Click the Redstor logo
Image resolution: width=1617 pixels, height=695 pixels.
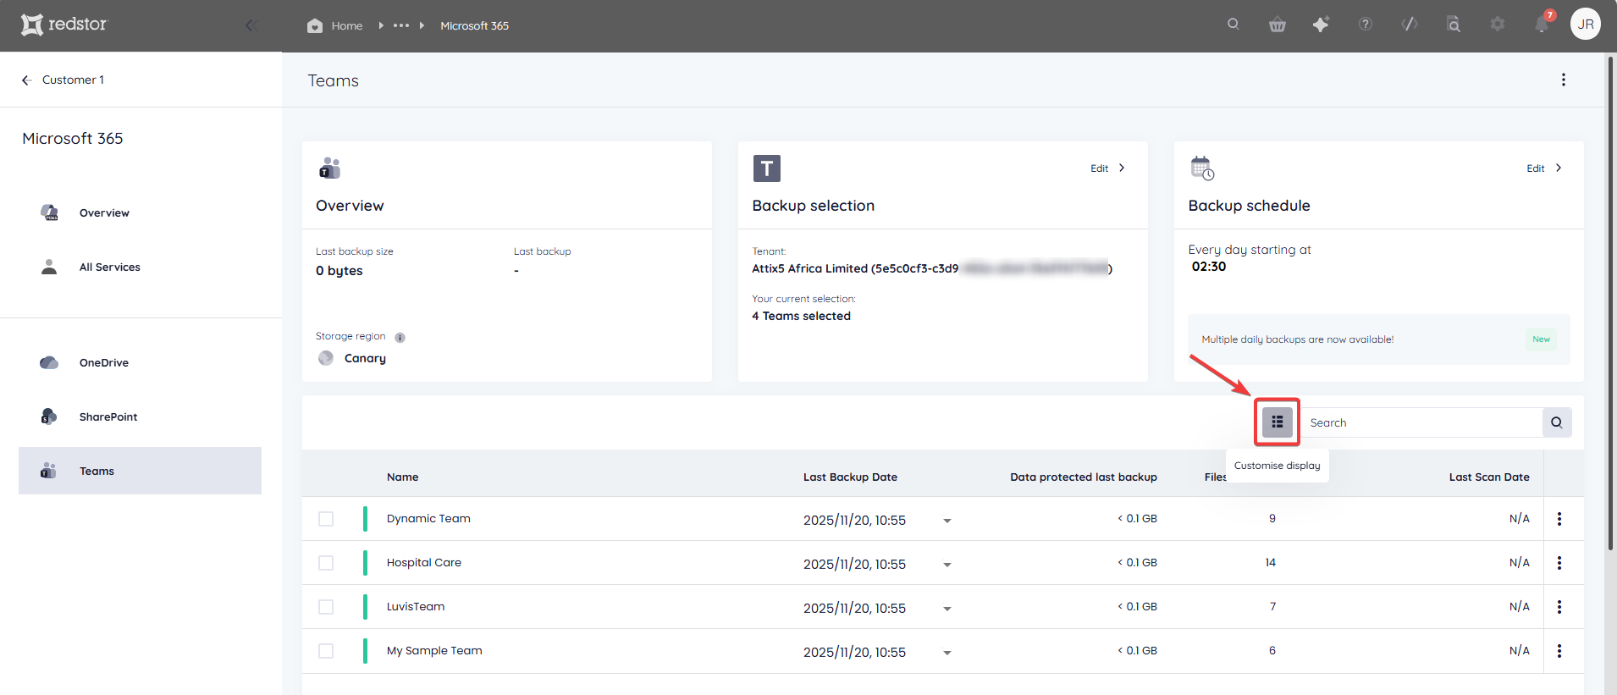click(64, 25)
